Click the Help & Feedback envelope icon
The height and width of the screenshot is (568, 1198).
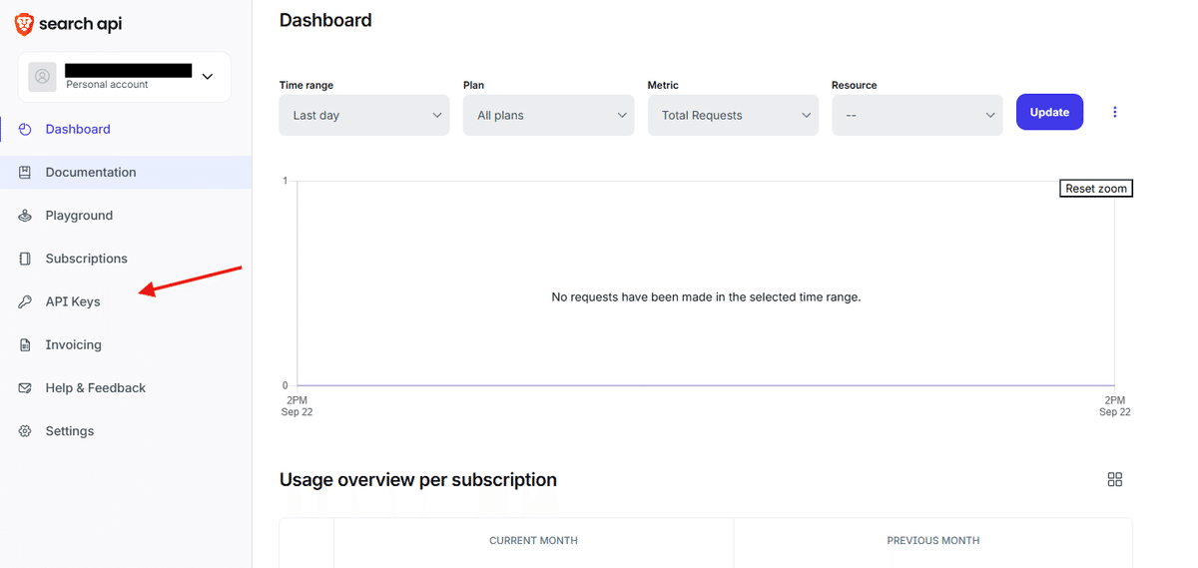25,388
